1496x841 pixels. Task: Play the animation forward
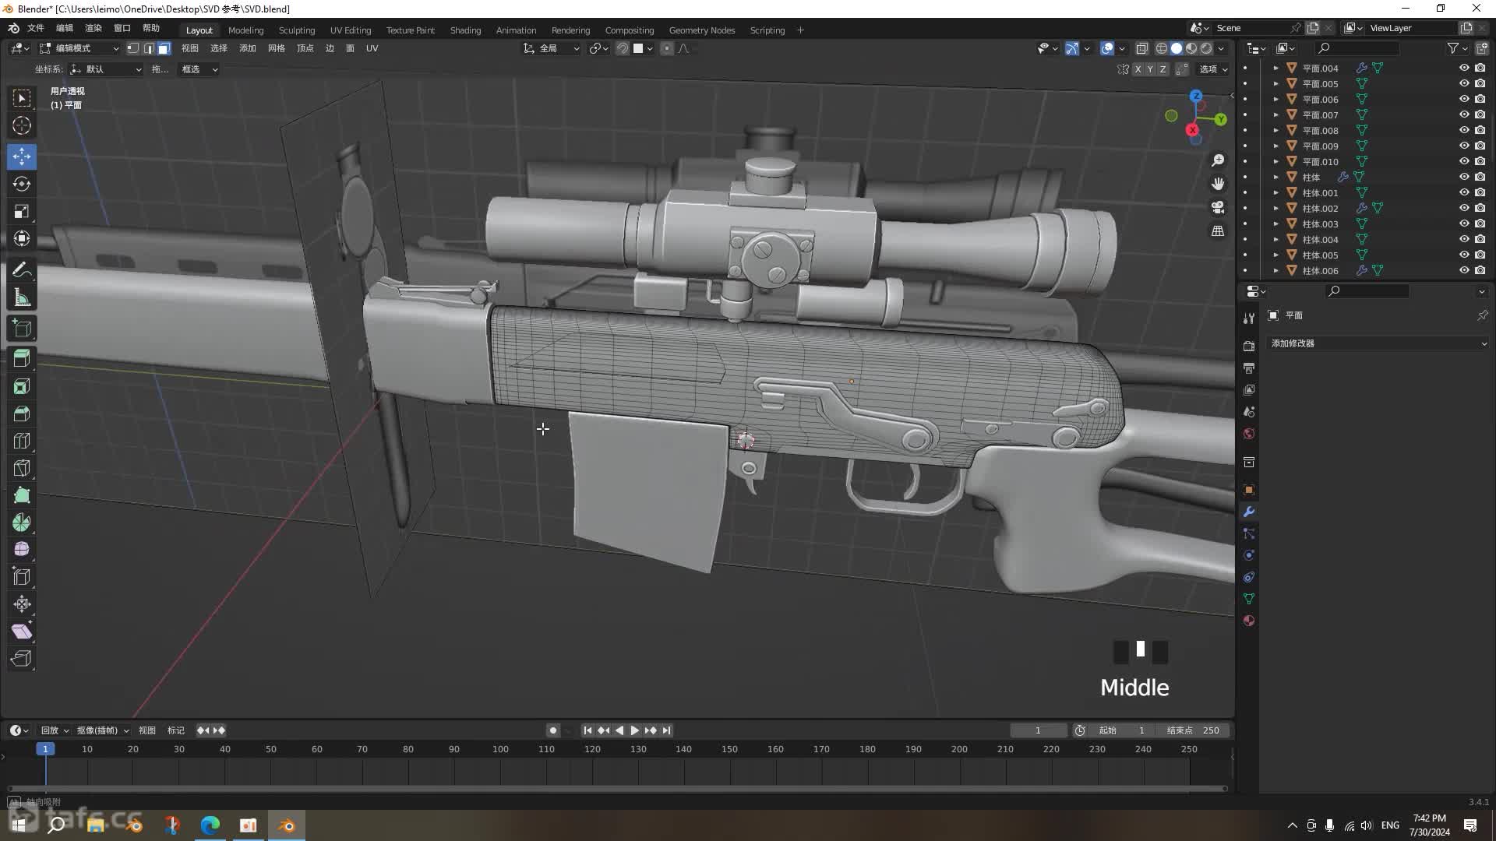[x=634, y=730]
